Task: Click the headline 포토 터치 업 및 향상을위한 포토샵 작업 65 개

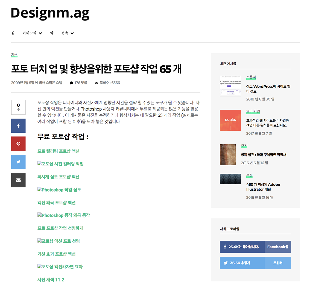Action: pos(96,69)
